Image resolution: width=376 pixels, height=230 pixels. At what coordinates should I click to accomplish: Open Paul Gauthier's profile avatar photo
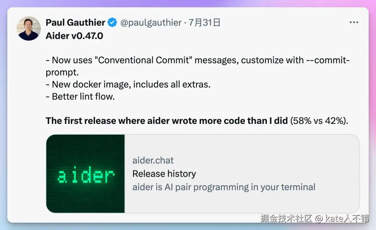tap(29, 29)
